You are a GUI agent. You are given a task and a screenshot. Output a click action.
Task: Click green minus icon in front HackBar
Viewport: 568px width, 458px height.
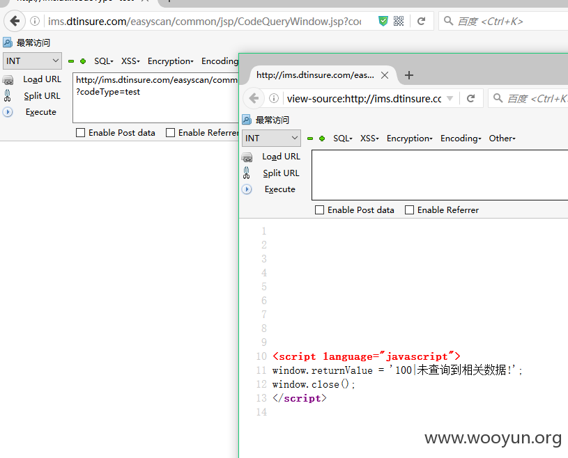(x=310, y=139)
